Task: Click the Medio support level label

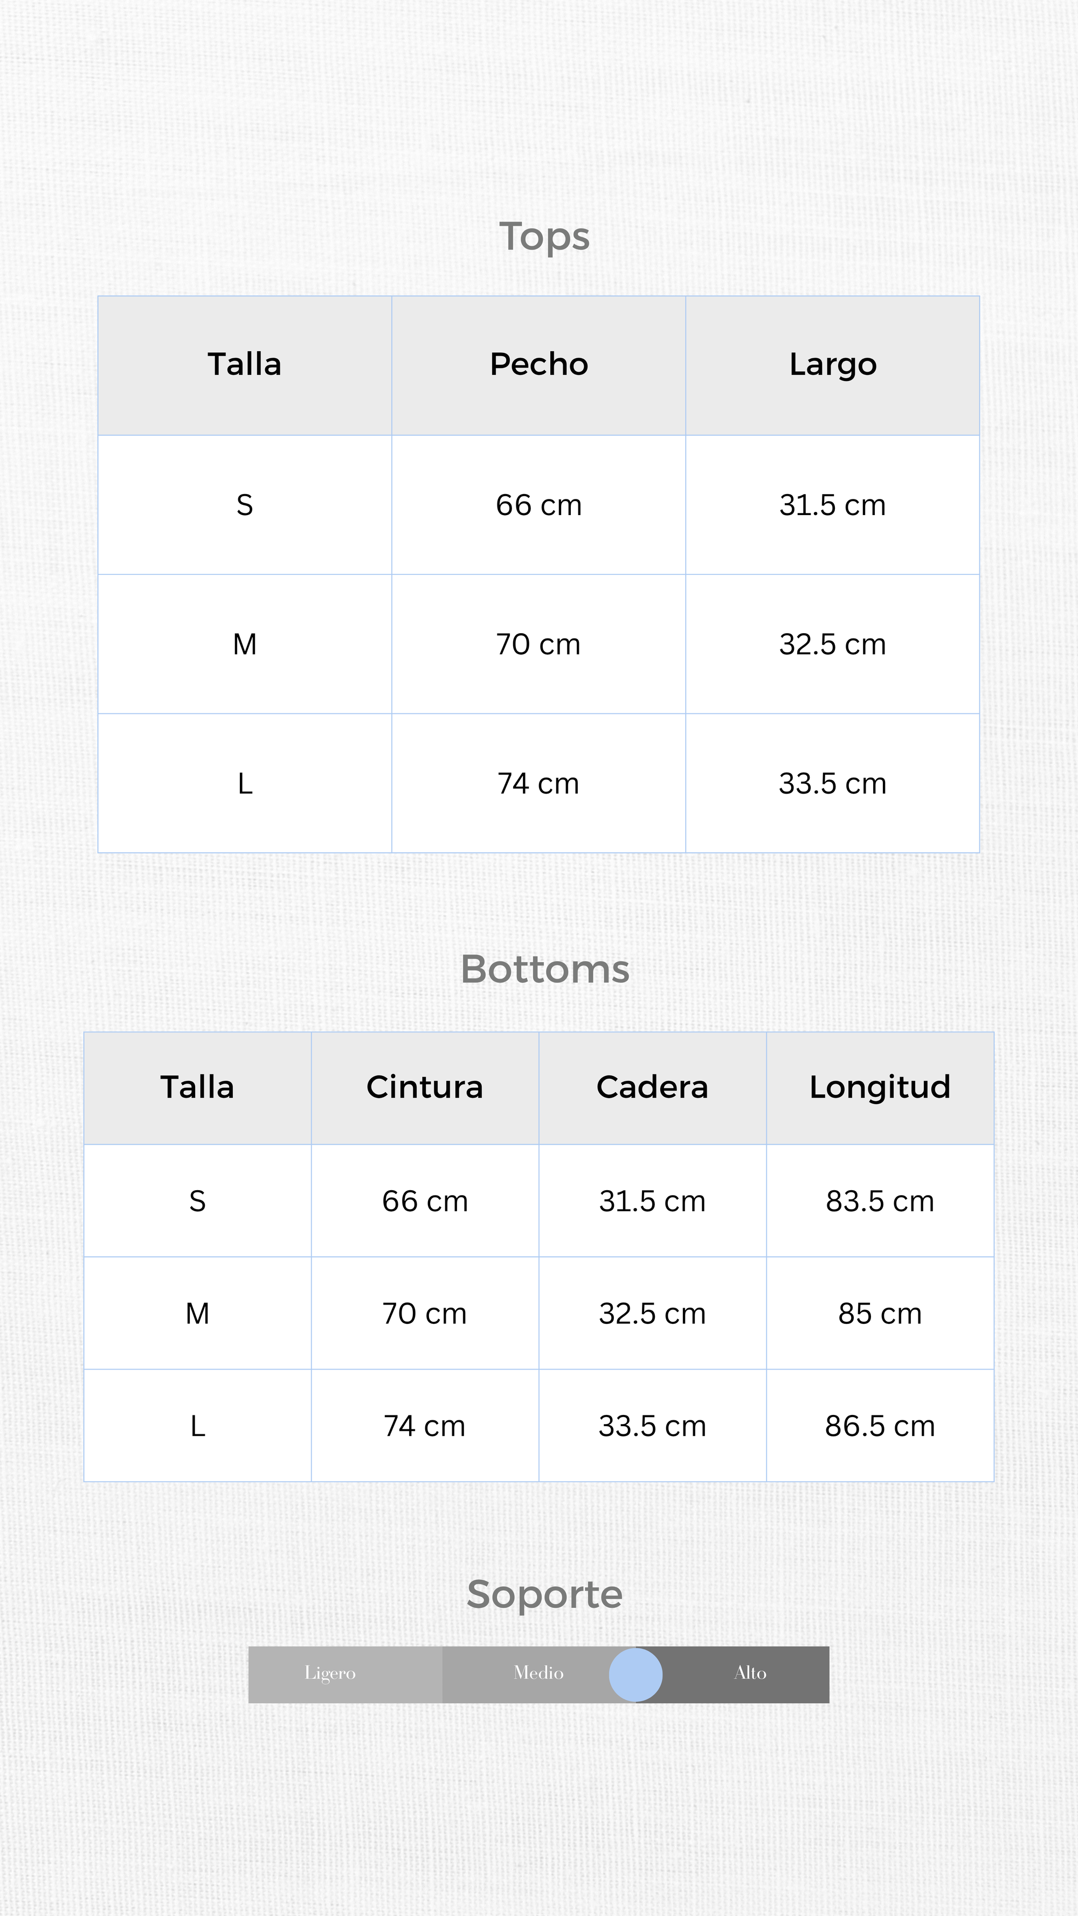Action: click(538, 1674)
